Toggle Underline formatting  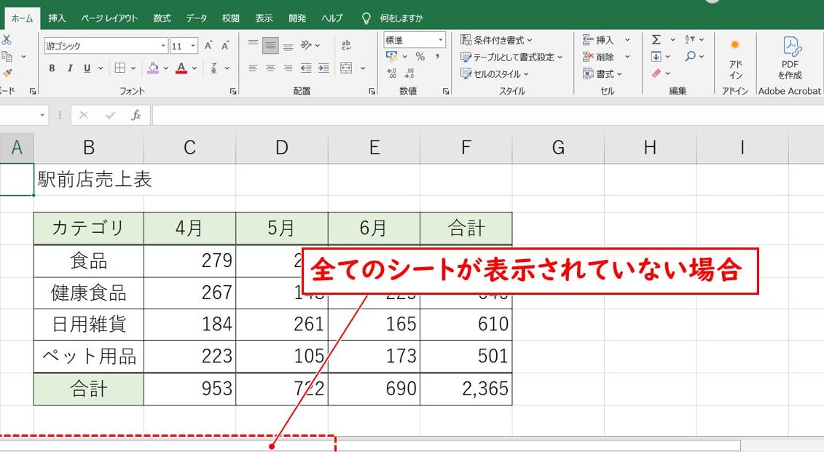click(x=87, y=68)
